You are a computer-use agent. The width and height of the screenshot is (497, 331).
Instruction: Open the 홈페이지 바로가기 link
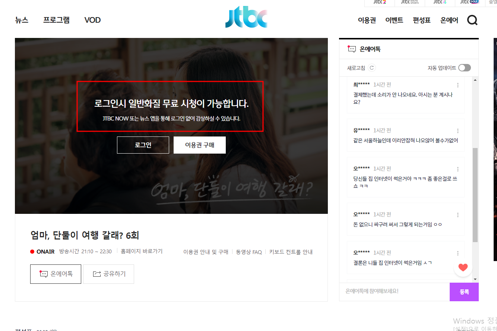142,251
